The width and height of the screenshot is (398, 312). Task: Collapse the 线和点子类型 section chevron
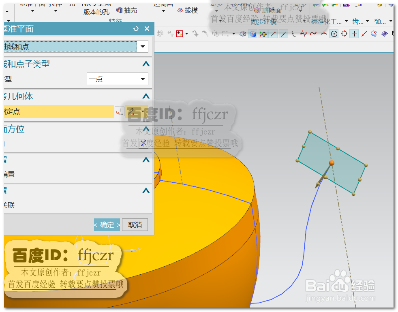click(146, 64)
